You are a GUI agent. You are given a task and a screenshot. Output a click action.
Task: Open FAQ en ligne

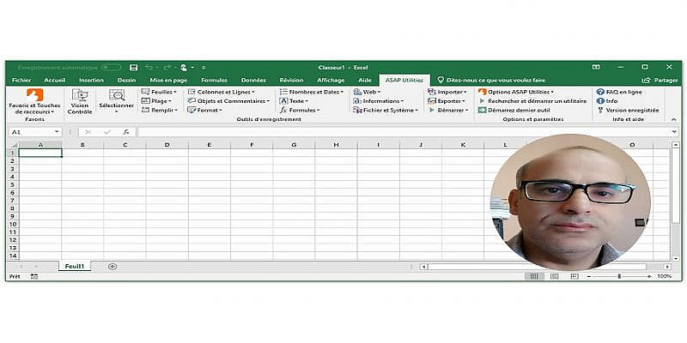pos(619,92)
